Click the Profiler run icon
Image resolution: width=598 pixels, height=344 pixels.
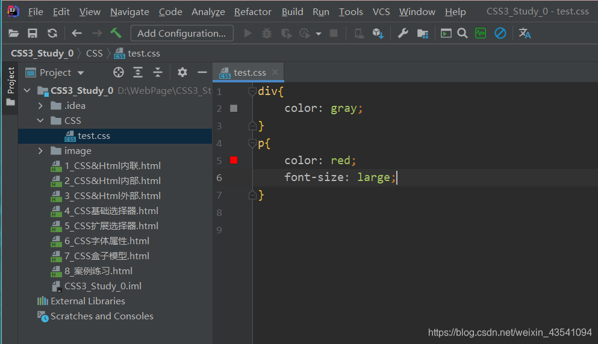click(x=305, y=34)
